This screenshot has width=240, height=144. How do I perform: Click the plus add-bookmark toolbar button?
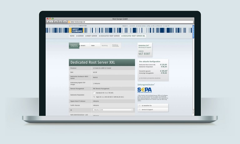[65, 22]
